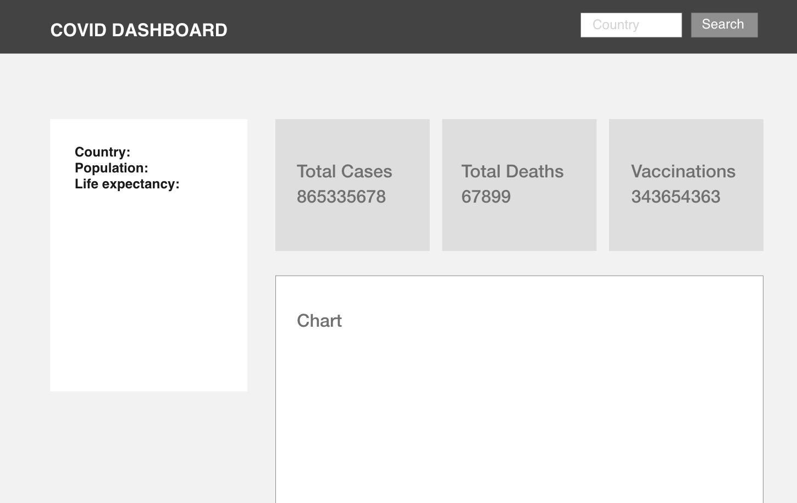Viewport: 797px width, 503px height.
Task: Select the Total Cases statistic card
Action: 352,185
